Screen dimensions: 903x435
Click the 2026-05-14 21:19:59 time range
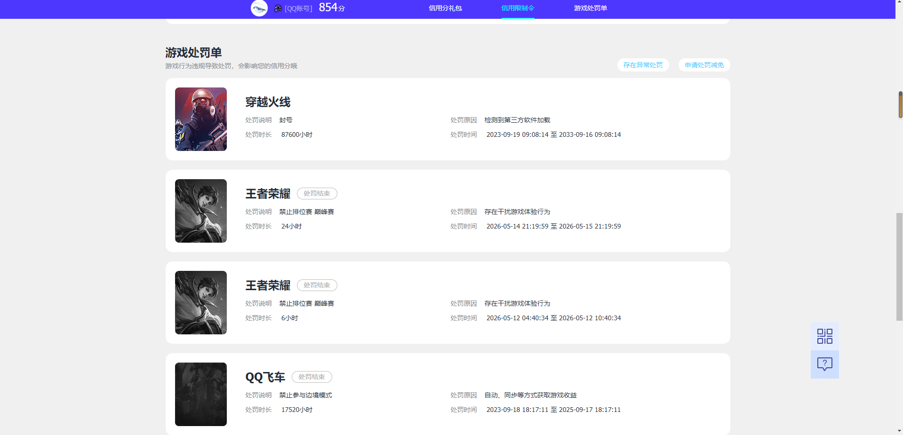coord(553,226)
